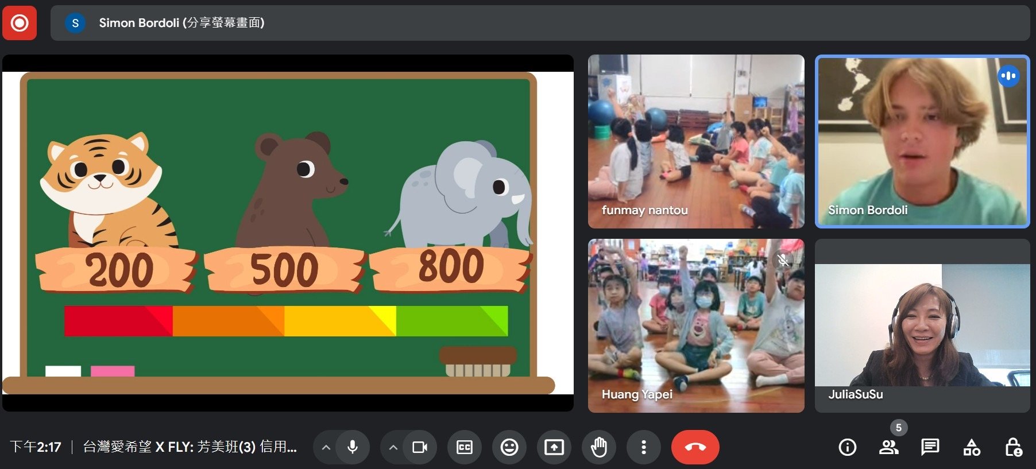Click the speaking indicator on Simon's tile
1036x469 pixels.
pyautogui.click(x=1008, y=76)
